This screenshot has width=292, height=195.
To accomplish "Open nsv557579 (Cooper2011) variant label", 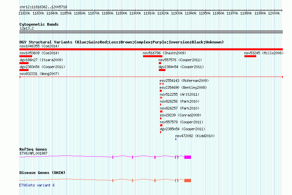I will pos(181,122).
